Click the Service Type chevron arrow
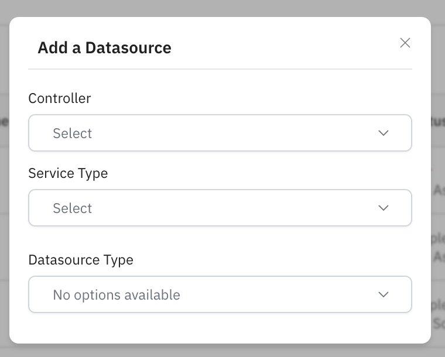 [x=383, y=208]
